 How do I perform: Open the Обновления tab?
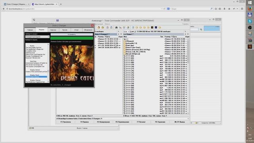coord(88,30)
